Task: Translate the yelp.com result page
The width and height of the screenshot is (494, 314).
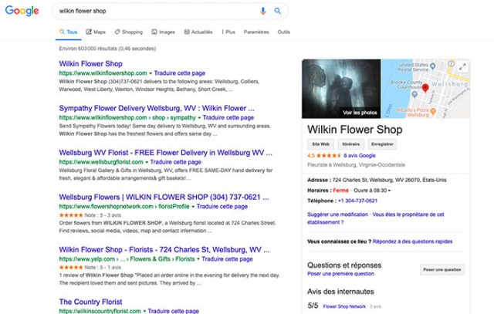Action: pyautogui.click(x=227, y=259)
